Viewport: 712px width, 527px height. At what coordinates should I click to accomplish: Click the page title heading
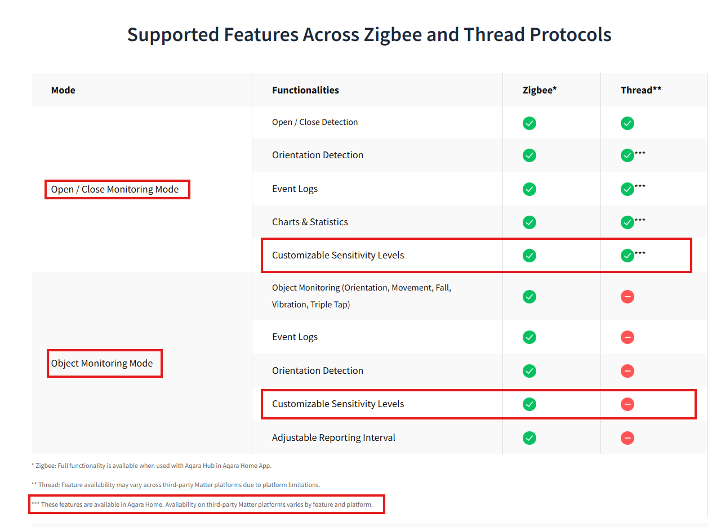click(370, 34)
